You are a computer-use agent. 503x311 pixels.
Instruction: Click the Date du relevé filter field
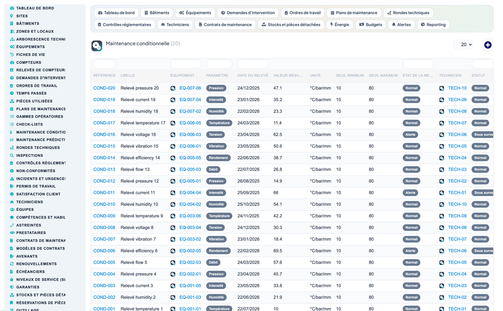[253, 64]
